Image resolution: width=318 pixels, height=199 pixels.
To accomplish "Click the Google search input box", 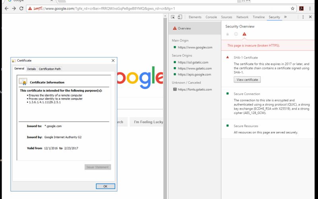I will [x=140, y=103].
